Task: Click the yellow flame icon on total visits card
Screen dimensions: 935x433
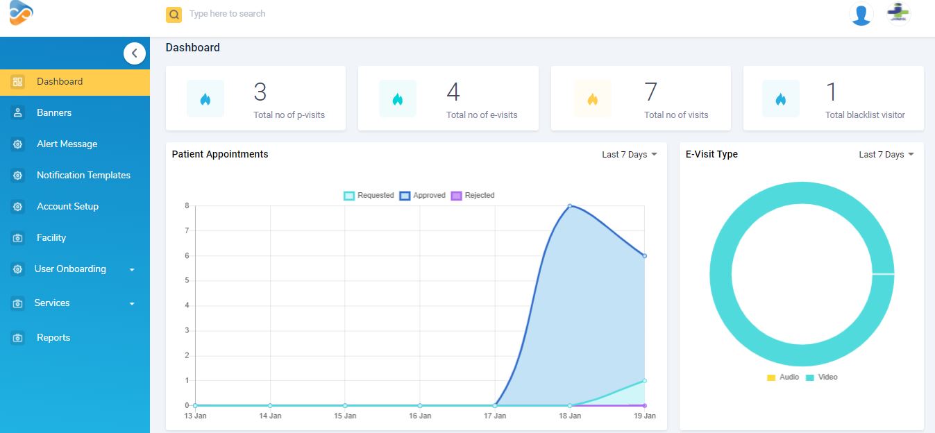Action: tap(592, 99)
